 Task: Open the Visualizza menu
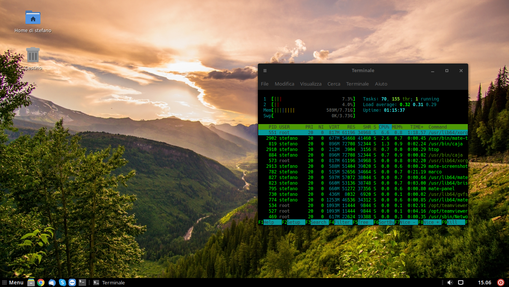coord(311,84)
